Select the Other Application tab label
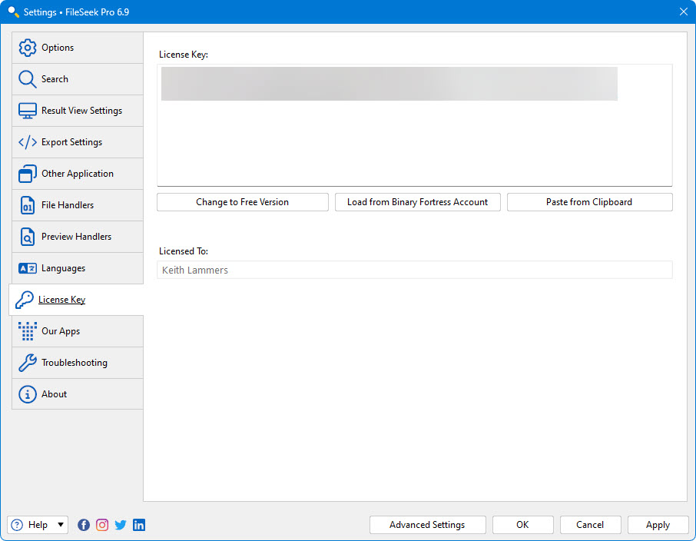 coord(78,174)
